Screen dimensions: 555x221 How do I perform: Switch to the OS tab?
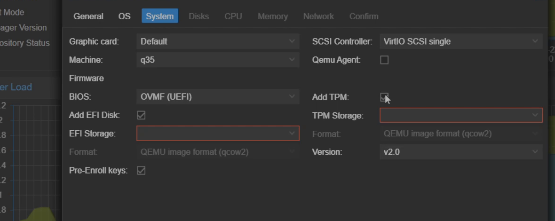(x=124, y=16)
